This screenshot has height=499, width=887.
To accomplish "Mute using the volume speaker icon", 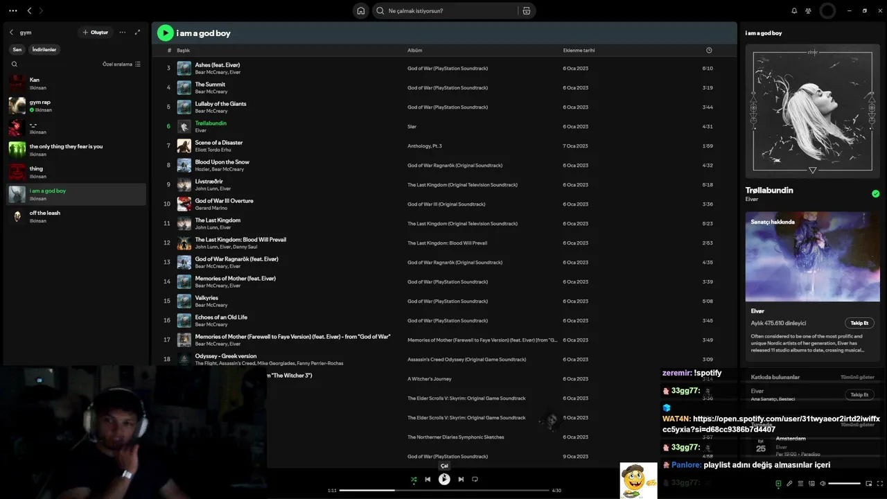I will click(x=823, y=484).
